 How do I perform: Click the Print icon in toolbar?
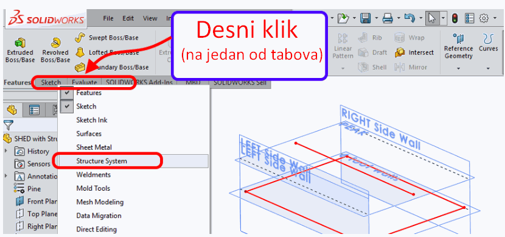point(388,19)
